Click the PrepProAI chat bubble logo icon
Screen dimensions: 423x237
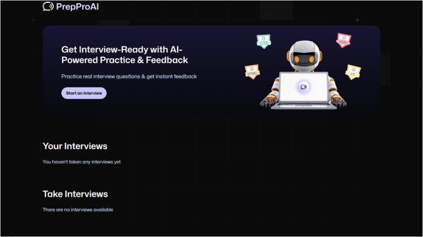click(x=48, y=6)
